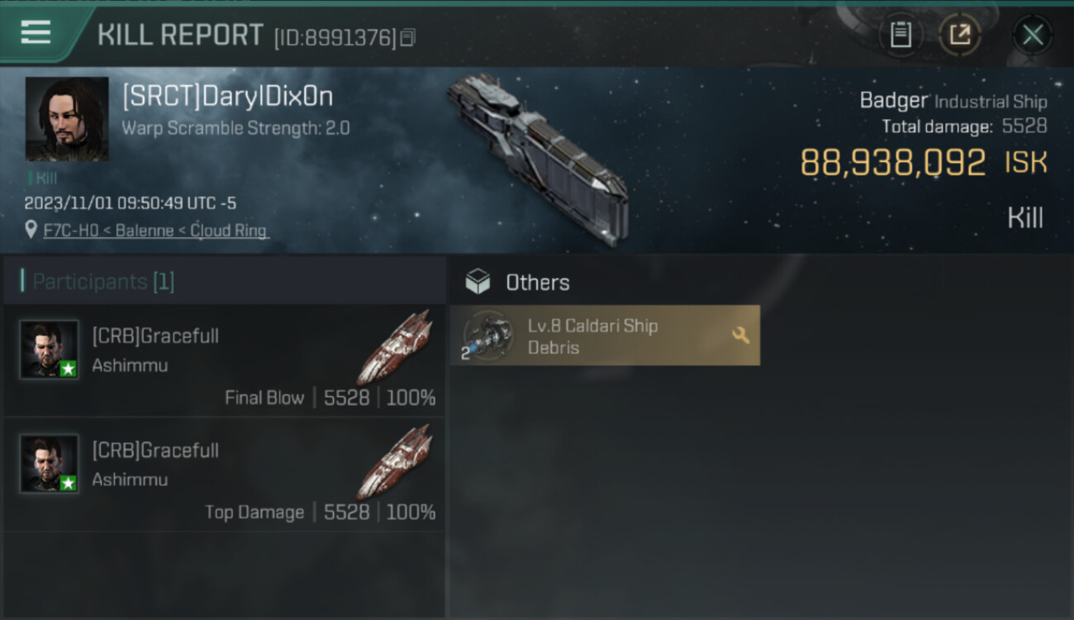Image resolution: width=1074 pixels, height=620 pixels.
Task: Click the share export icon
Action: [x=960, y=35]
